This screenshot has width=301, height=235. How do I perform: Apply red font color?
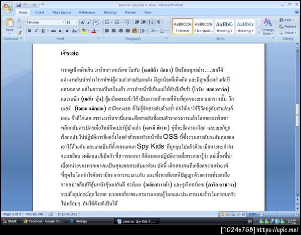coord(94,31)
